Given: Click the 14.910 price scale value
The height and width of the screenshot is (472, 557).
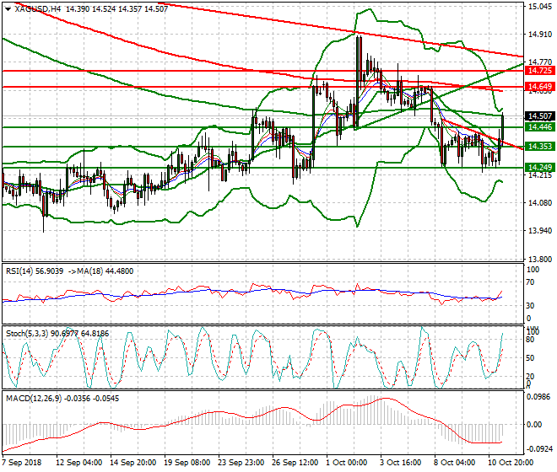Looking at the screenshot, I should click(540, 35).
